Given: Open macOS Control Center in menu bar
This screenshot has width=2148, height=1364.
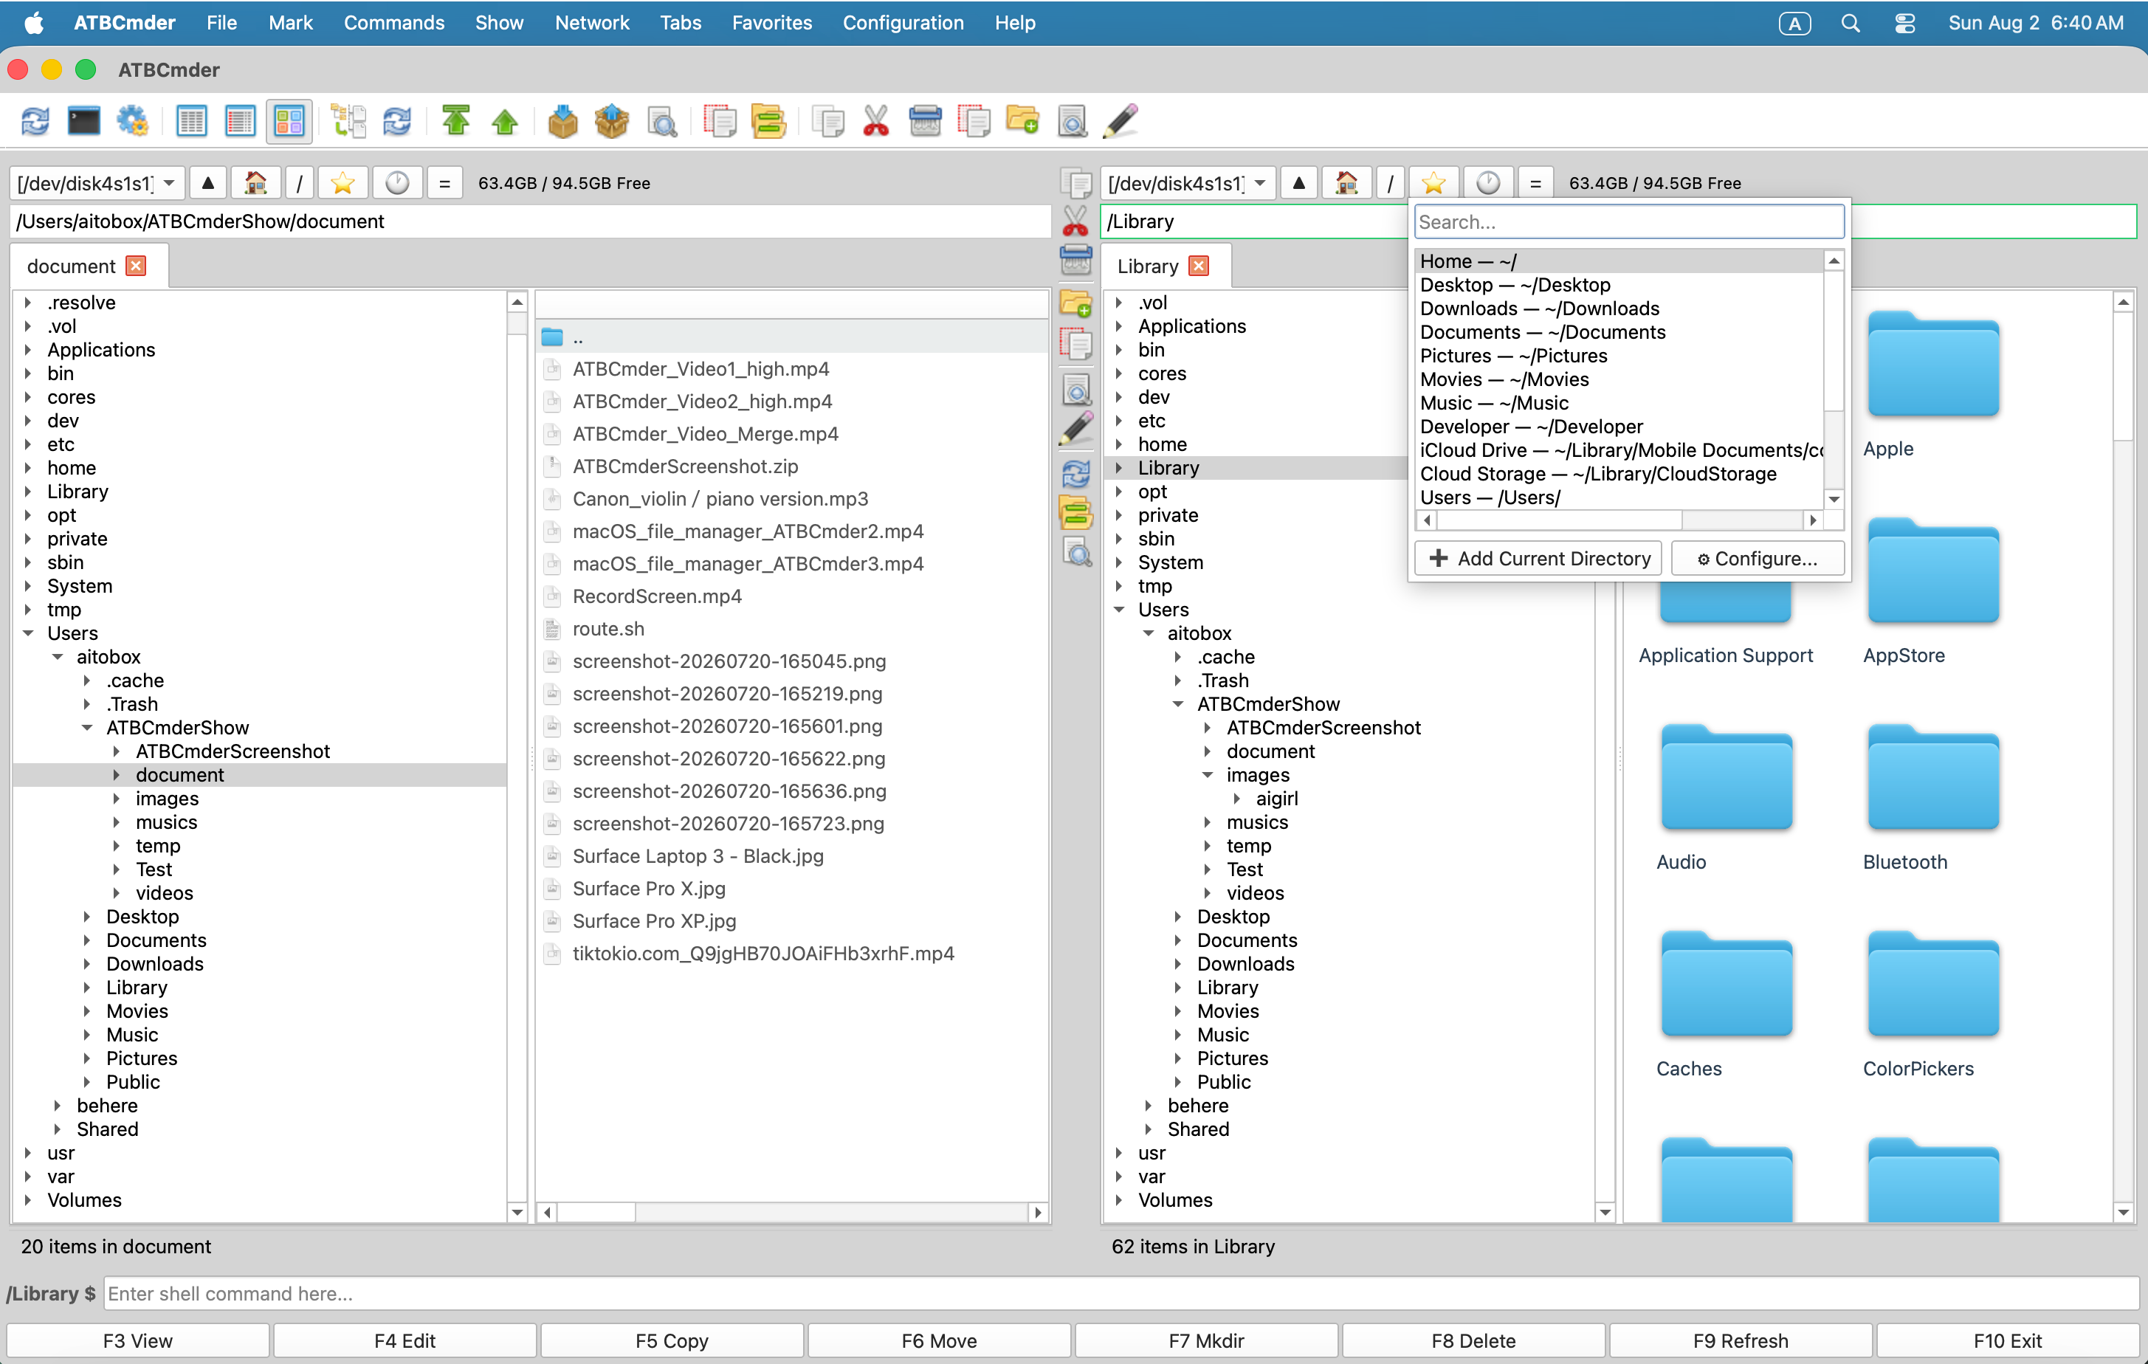Looking at the screenshot, I should coord(1904,23).
